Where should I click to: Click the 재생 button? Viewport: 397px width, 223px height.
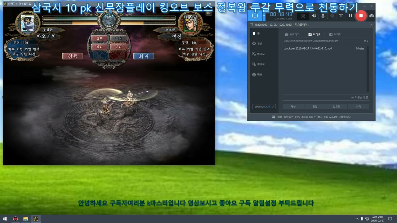tap(293, 107)
